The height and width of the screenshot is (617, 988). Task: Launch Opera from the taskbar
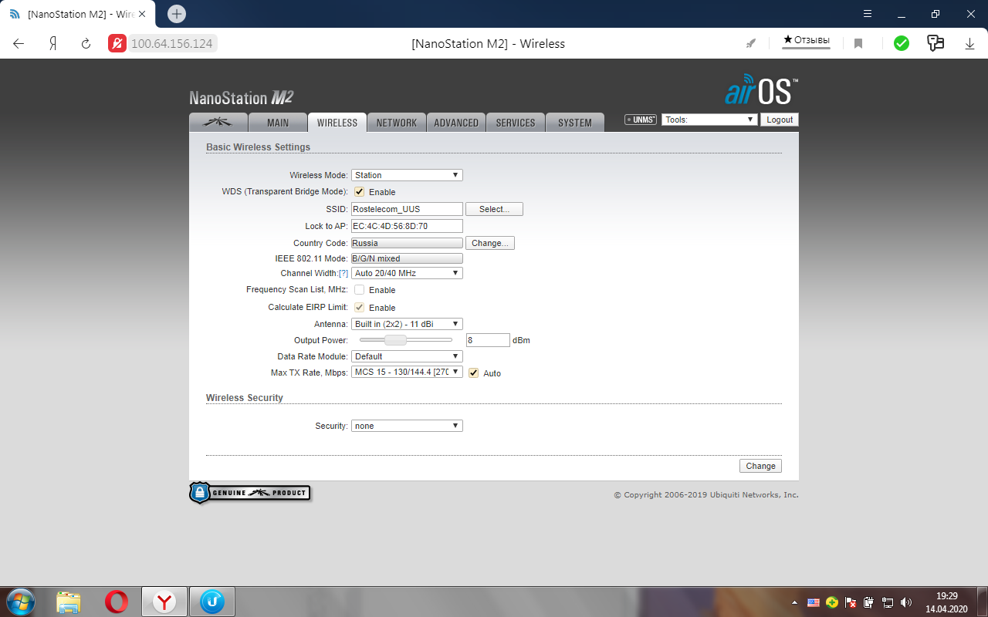[117, 602]
